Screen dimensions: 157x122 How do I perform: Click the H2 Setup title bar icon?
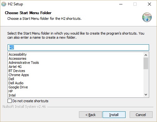click(4, 4)
